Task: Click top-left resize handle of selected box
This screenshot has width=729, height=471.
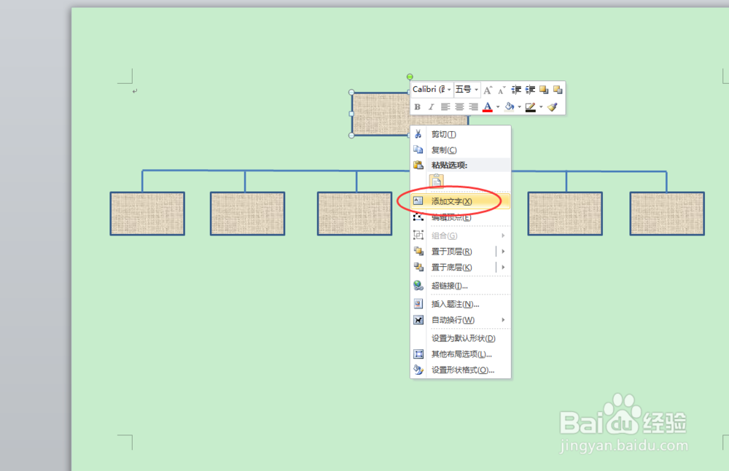Action: click(x=351, y=93)
